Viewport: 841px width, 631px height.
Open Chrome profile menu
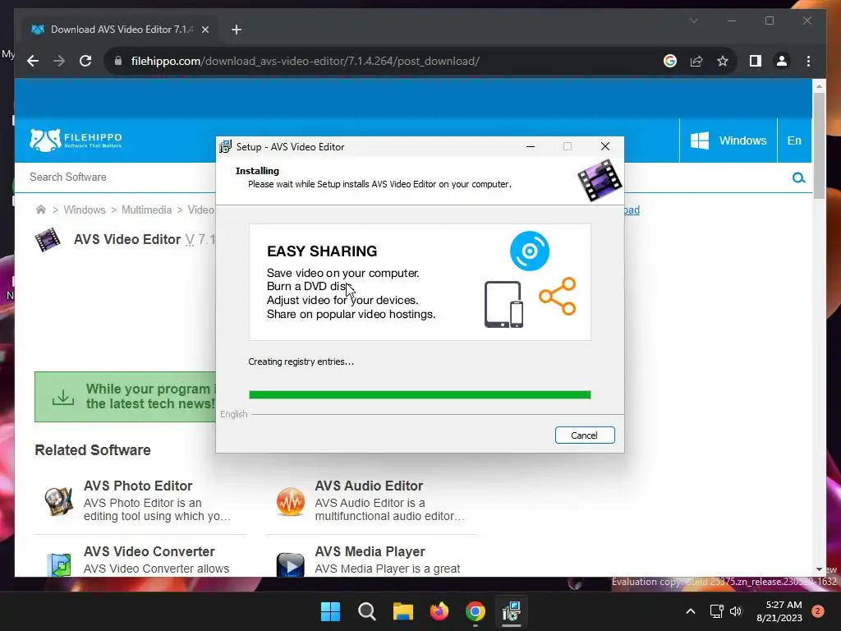(x=782, y=61)
